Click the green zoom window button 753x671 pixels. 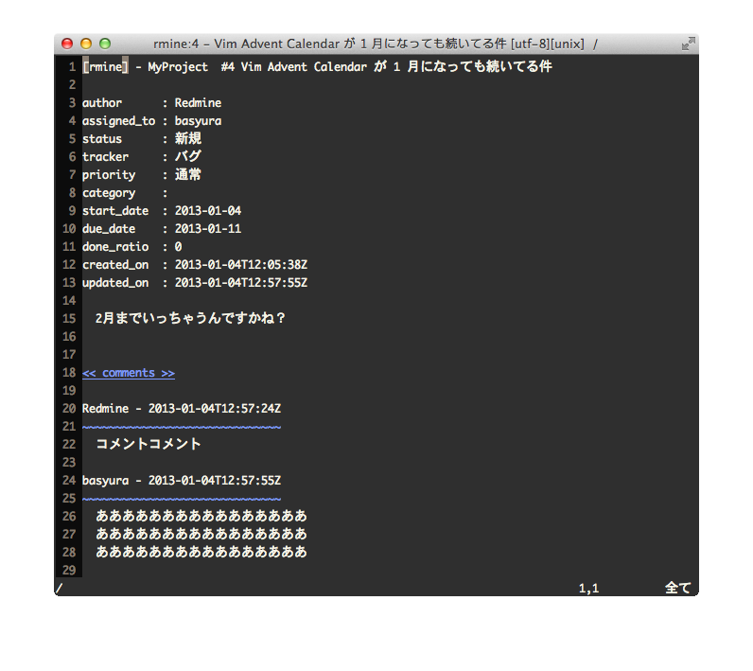105,44
